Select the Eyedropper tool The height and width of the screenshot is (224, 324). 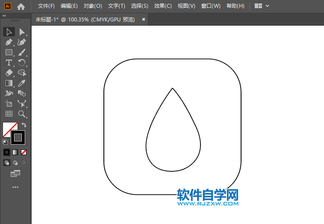(x=22, y=83)
